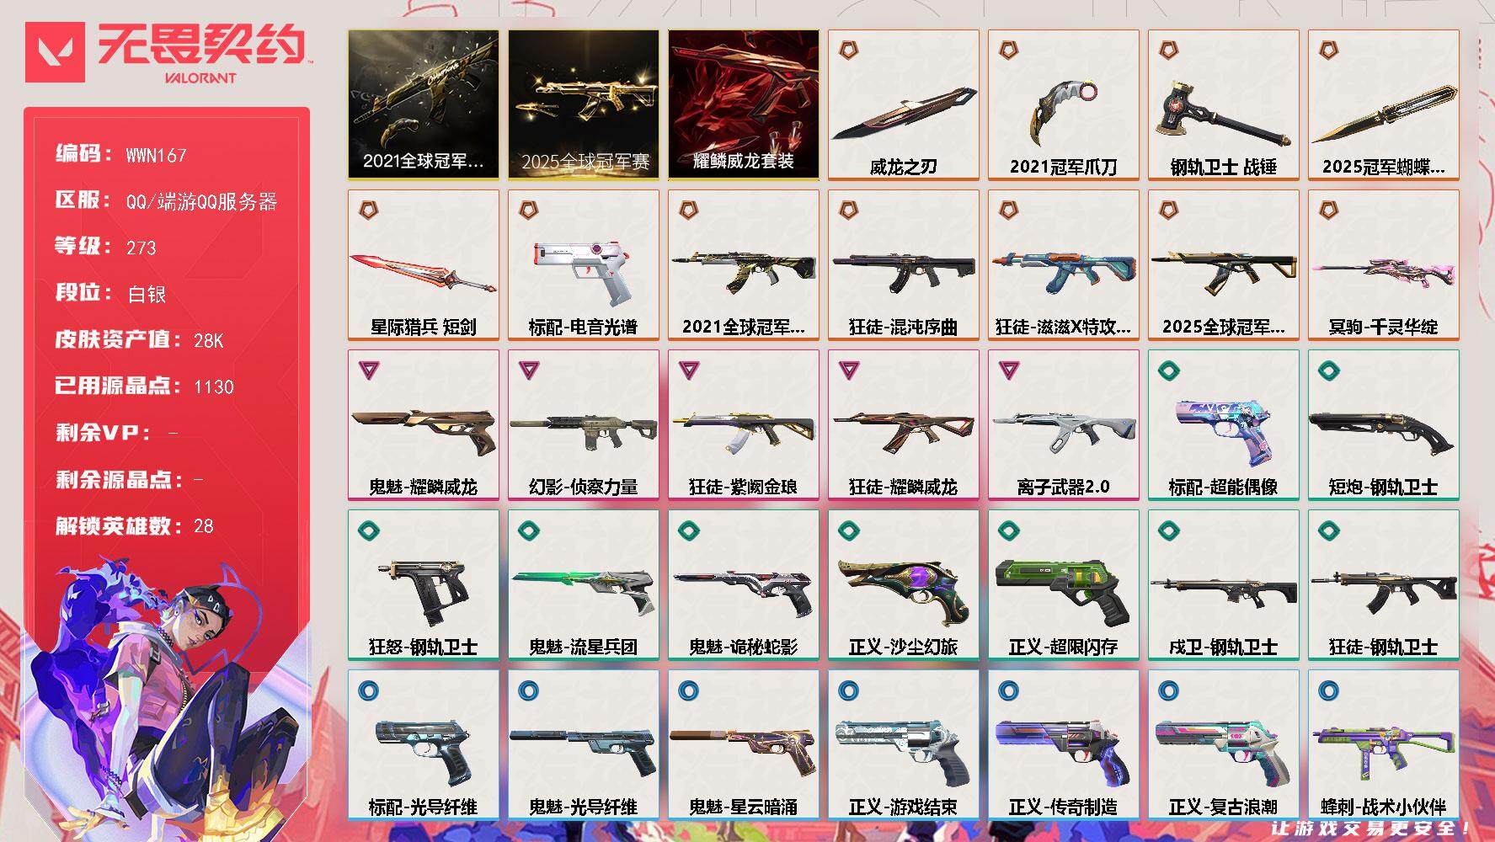
Task: Open the 2021全球冠军 bundle thumbnail
Action: pos(423,105)
